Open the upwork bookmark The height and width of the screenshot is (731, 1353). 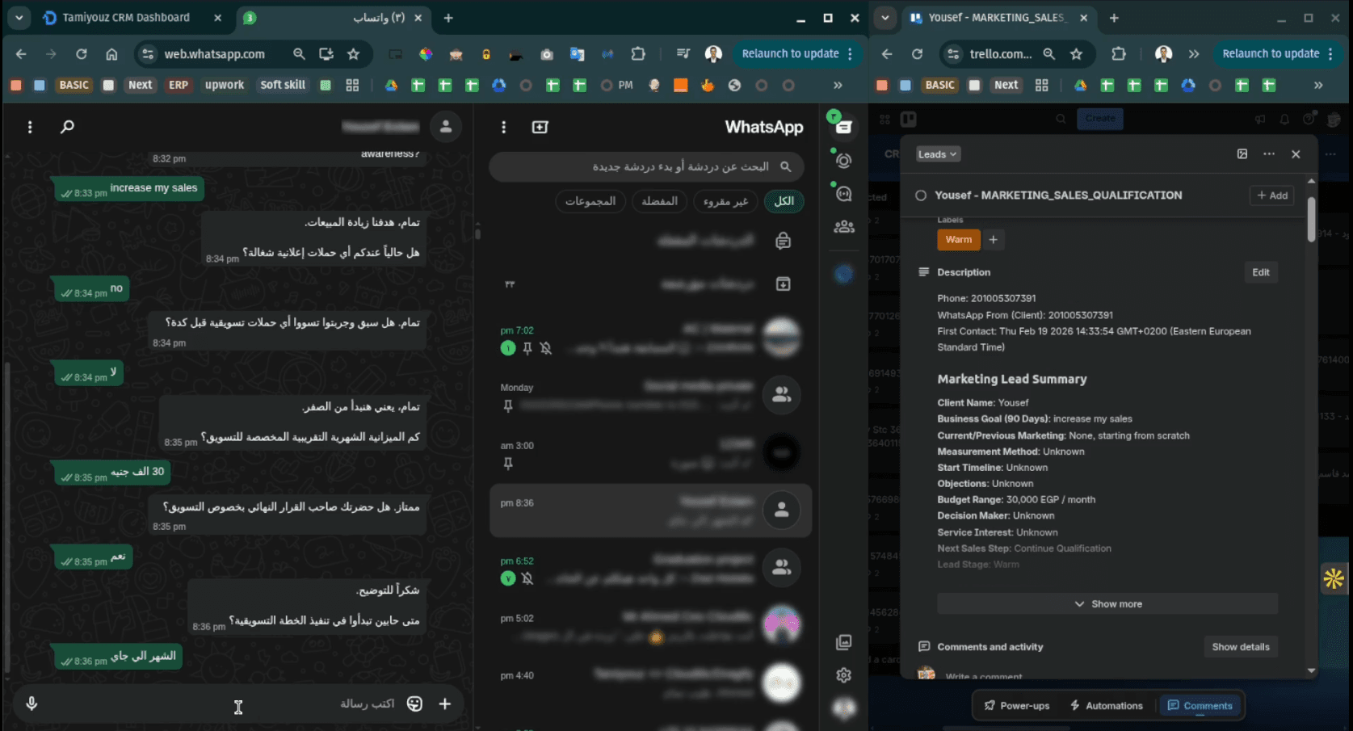[x=225, y=85]
